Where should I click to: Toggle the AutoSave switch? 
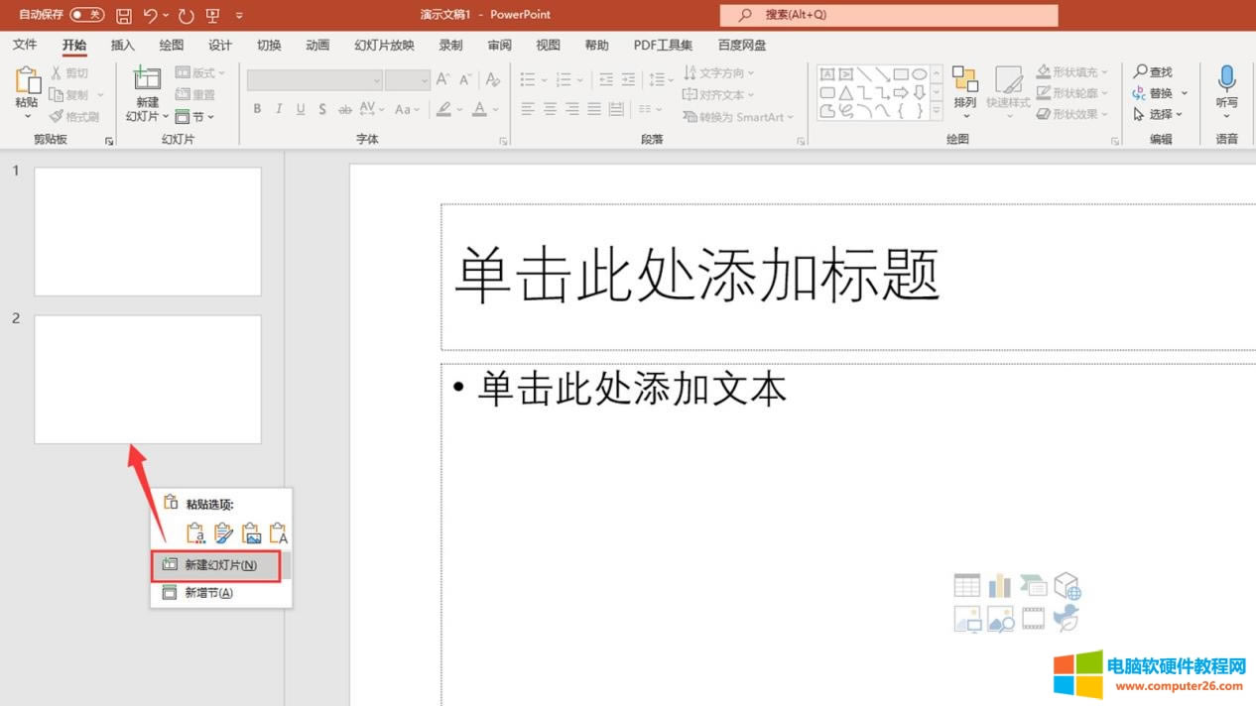pyautogui.click(x=87, y=15)
